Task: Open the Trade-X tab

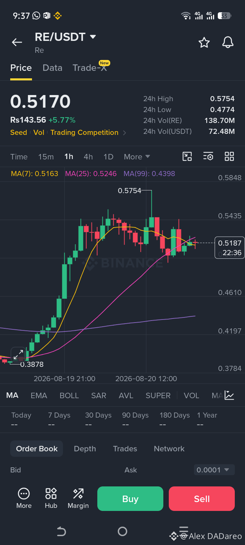Action: [91, 67]
